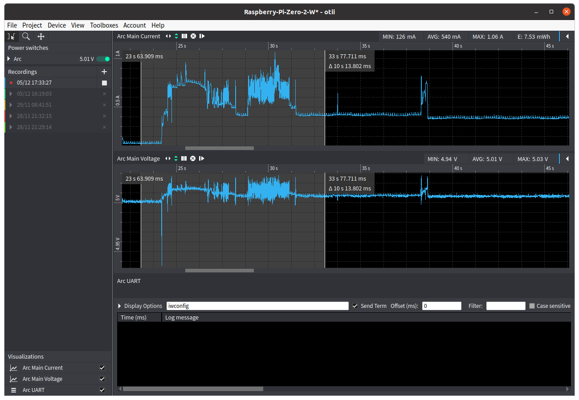Click Arc UART list icon in Visualizations
Image resolution: width=579 pixels, height=400 pixels.
tap(14, 390)
